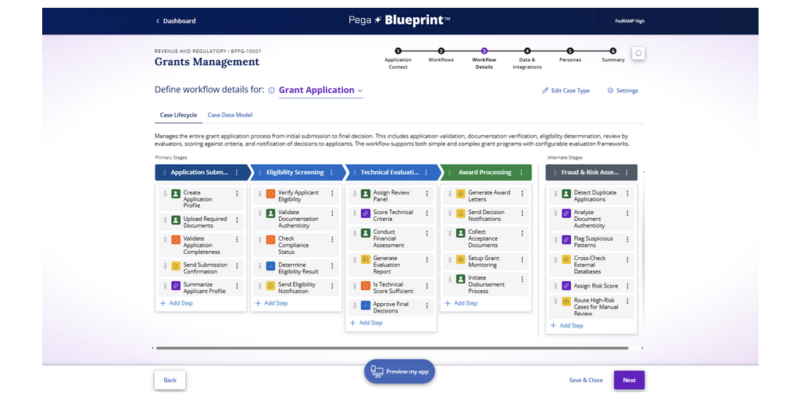Switch to the Case Data Model tab
Screen dimensions: 800x400
tap(230, 116)
